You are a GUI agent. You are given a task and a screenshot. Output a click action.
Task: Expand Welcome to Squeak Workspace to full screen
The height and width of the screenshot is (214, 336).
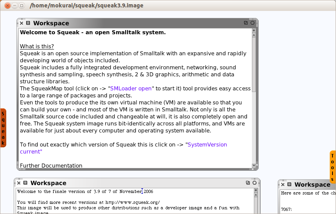tap(246, 23)
